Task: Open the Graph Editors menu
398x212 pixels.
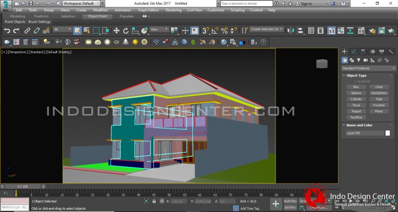Action: [x=148, y=10]
